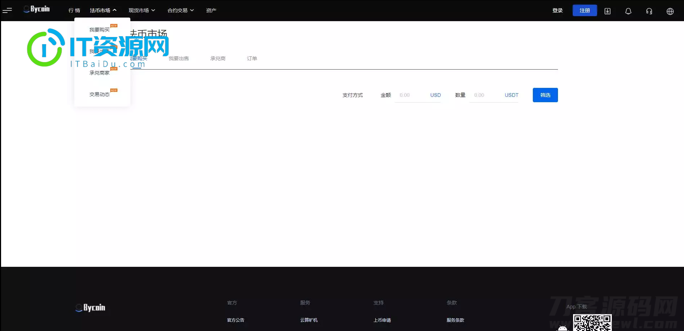Open the 支付方式 payment method selector

pos(353,95)
